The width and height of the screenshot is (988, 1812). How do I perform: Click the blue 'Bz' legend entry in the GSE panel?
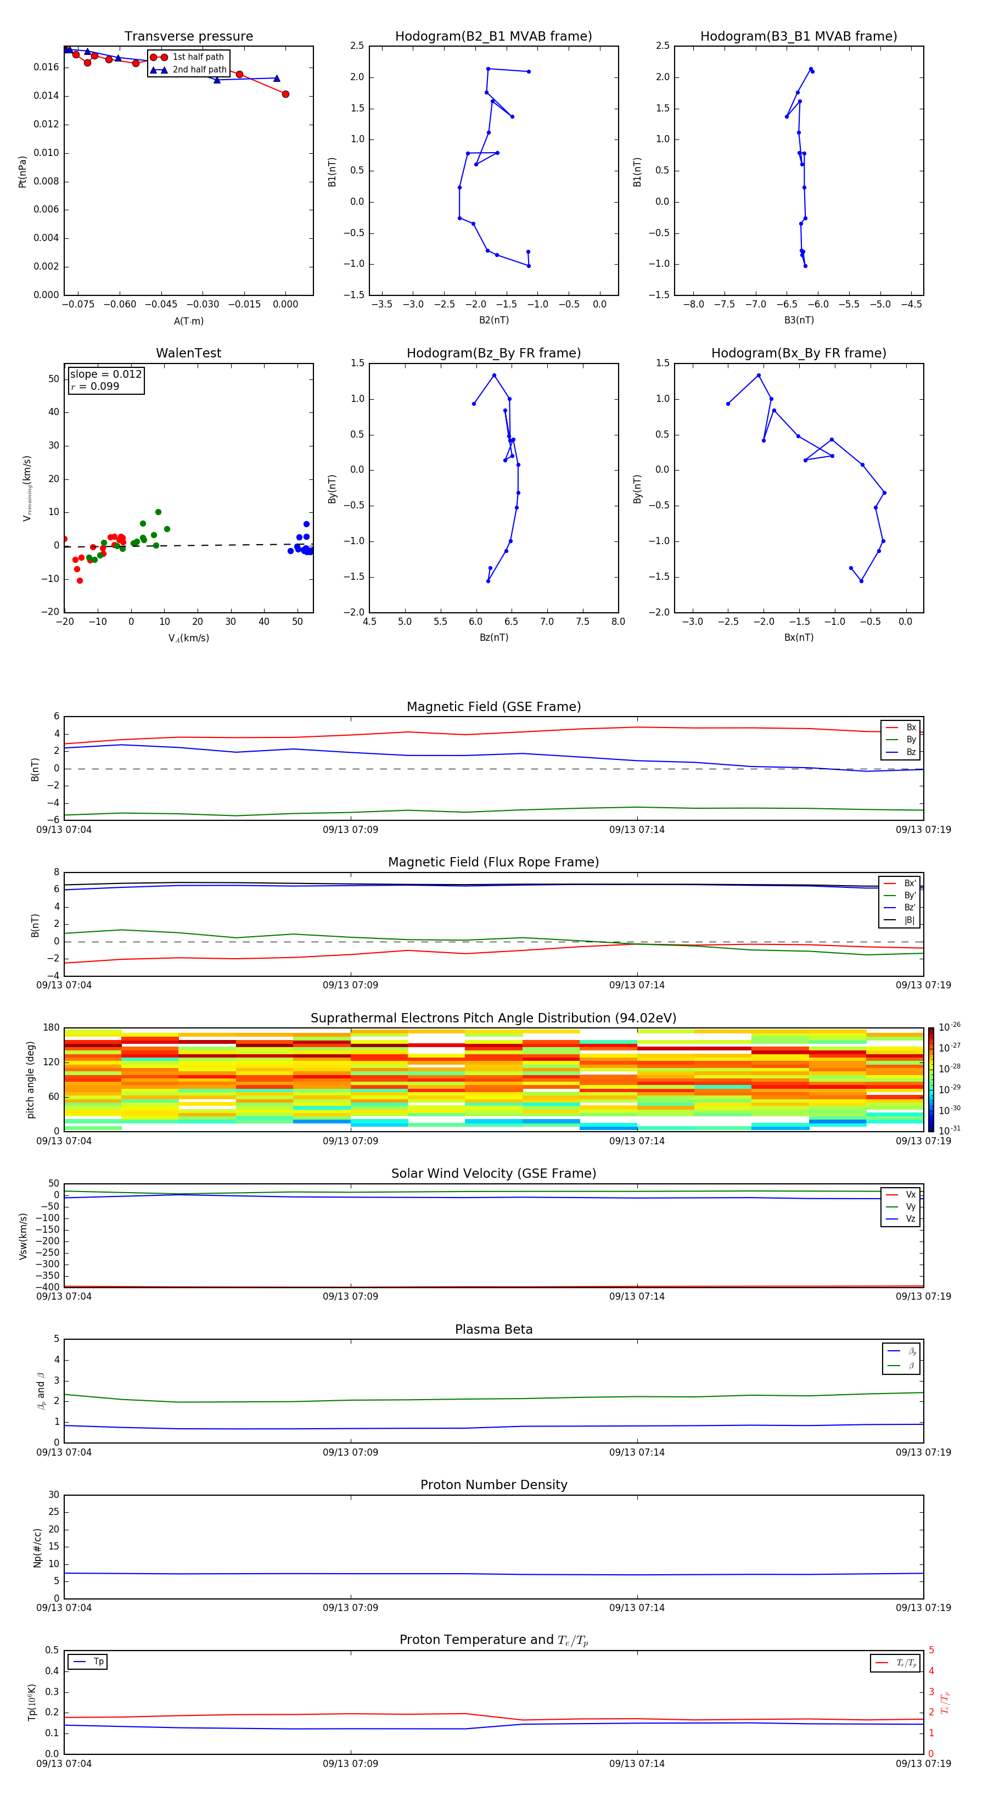point(901,752)
